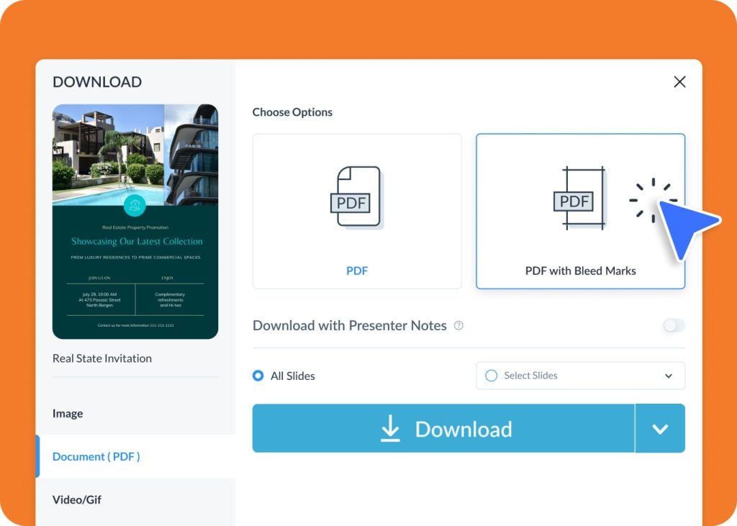Select the PDF with Bleed Marks label
737x526 pixels.
click(580, 271)
